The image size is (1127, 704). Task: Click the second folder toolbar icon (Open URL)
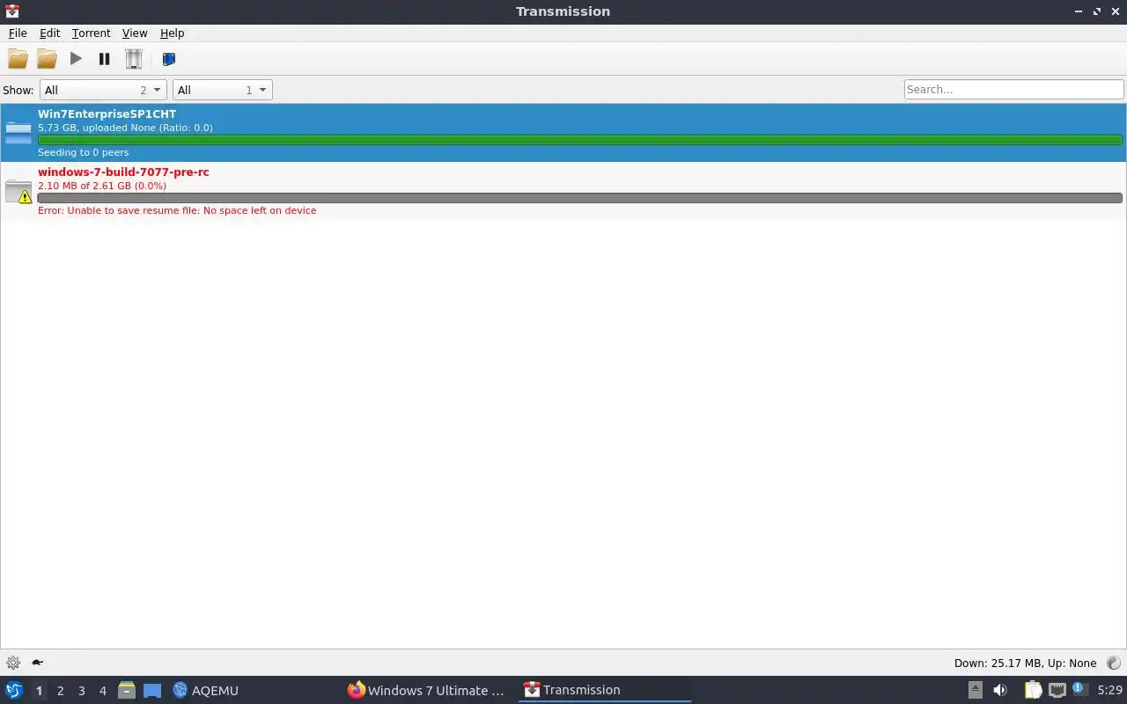pyautogui.click(x=47, y=59)
